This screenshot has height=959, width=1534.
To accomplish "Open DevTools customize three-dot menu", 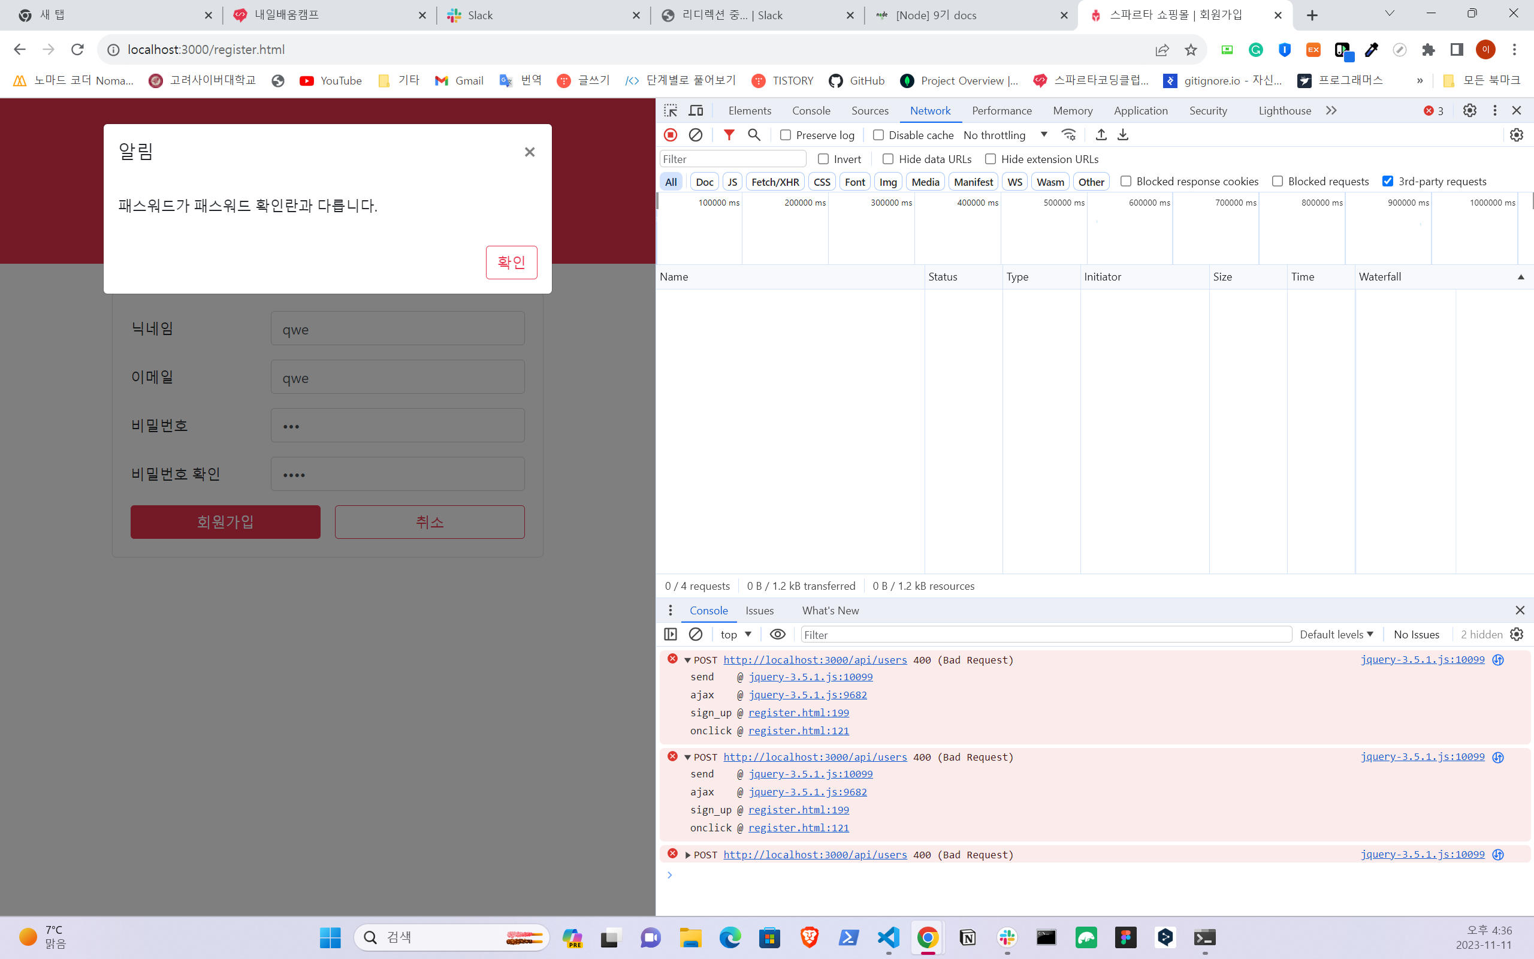I will tap(1494, 110).
